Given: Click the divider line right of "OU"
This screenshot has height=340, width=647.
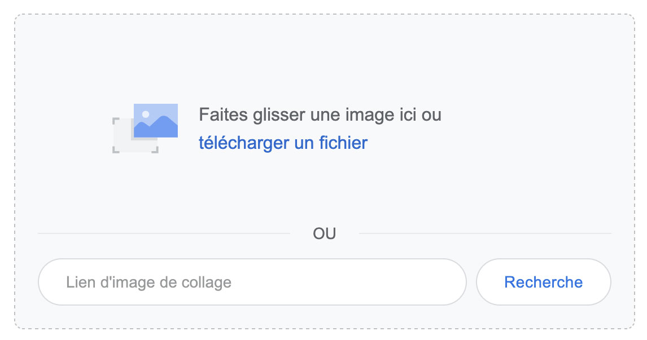Looking at the screenshot, I should (484, 233).
